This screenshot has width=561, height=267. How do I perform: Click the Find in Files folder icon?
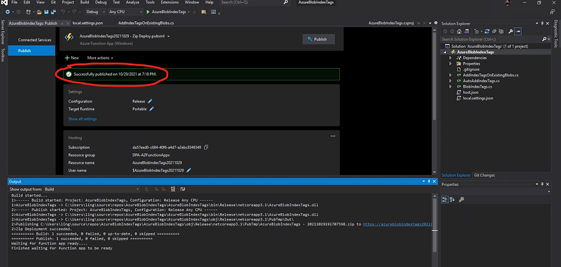click(204, 12)
